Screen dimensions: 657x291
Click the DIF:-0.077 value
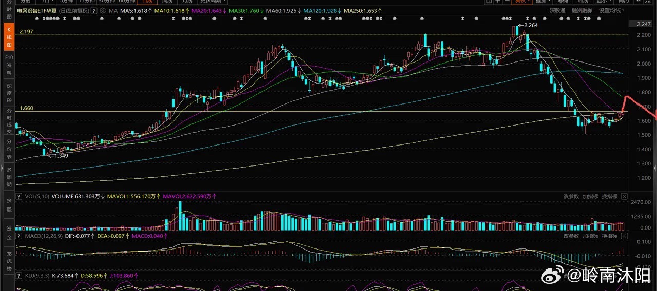click(x=79, y=236)
